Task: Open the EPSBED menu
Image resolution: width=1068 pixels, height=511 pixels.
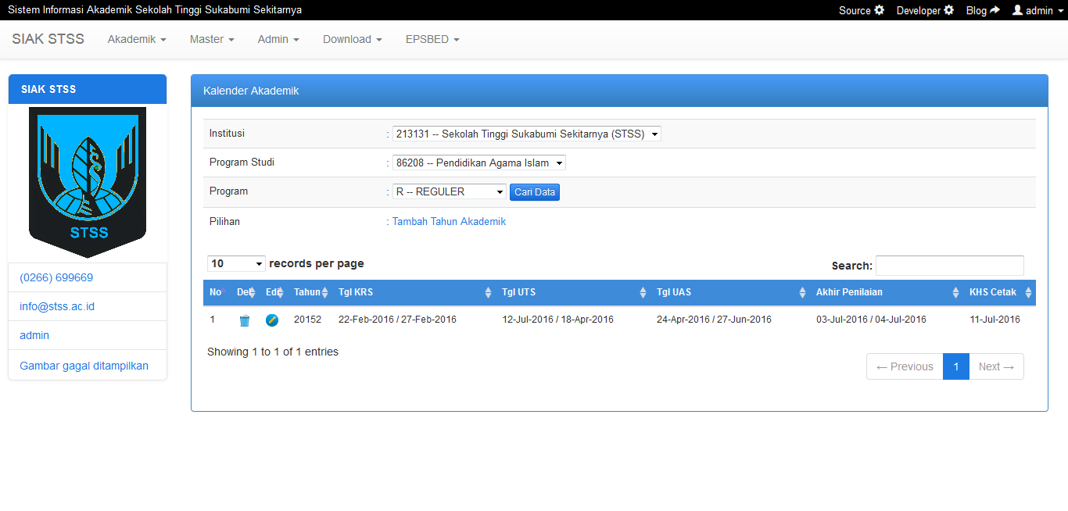Action: [x=432, y=39]
